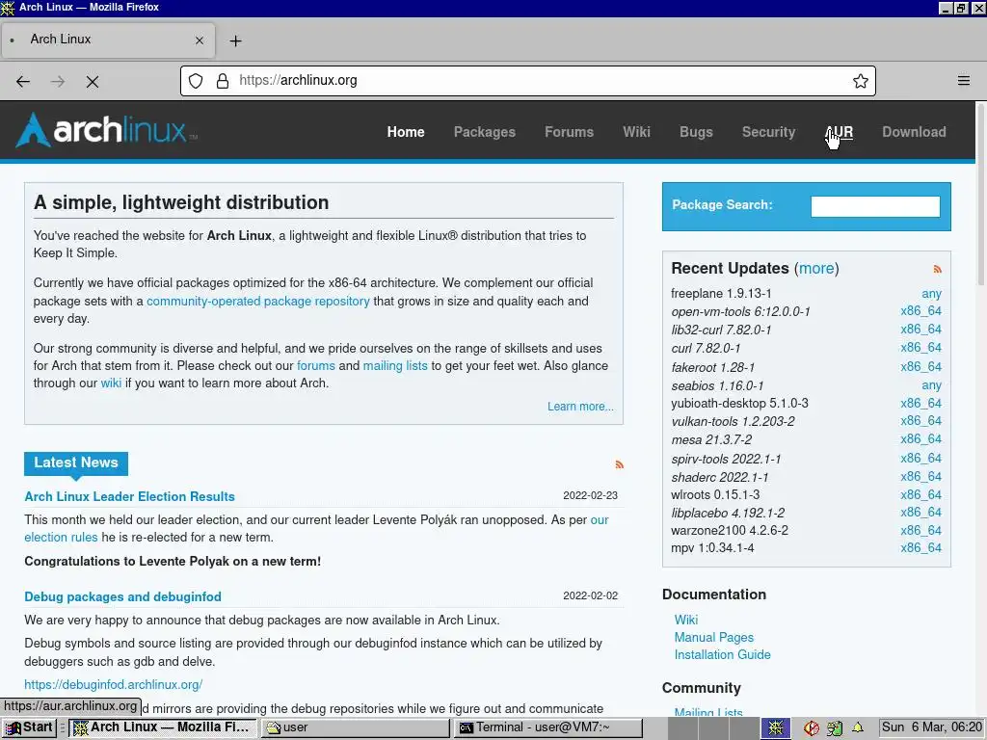Click the wlroots 0.15.1-3 package entry
Viewport: 987px width, 740px height.
click(715, 494)
